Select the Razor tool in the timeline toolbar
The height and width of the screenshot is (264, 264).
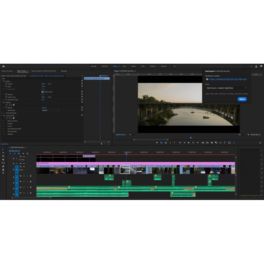[3, 160]
